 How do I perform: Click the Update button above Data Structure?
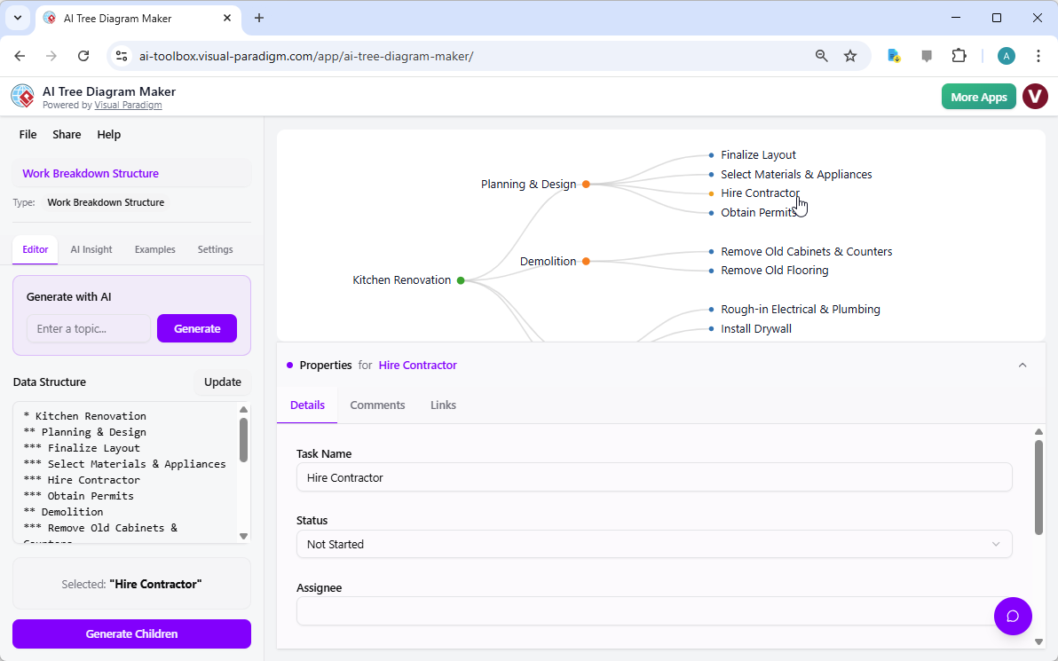tap(222, 382)
